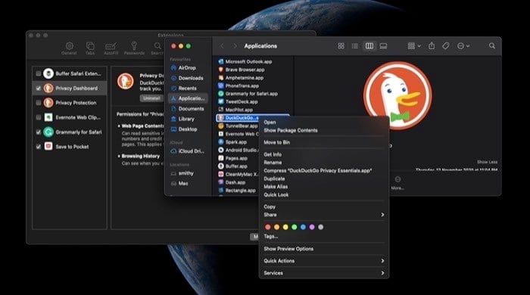The height and width of the screenshot is (295, 530).
Task: Switch Finder to icon view
Action: pos(341,46)
